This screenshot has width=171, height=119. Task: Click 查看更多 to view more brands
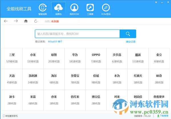coord(159,100)
